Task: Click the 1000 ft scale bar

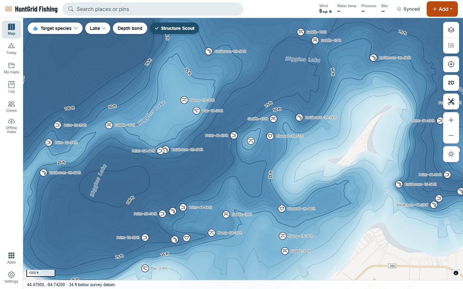Action: tap(41, 273)
